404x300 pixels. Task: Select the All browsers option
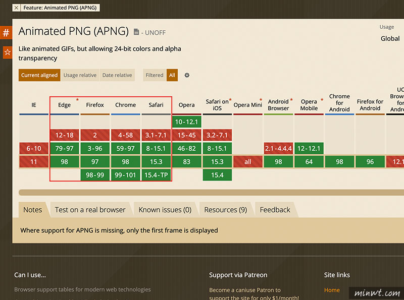coord(172,75)
